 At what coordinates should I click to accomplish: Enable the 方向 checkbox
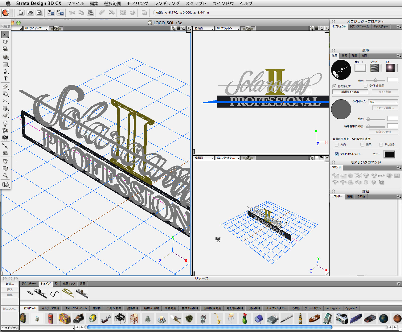(337, 145)
